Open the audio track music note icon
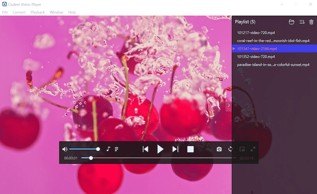 point(108,149)
